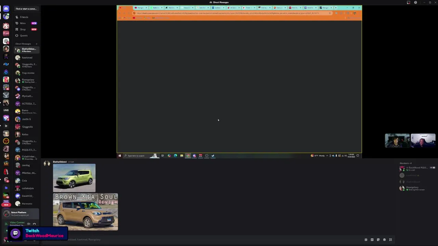Click the red NEW badge in server list
Image resolution: width=438 pixels, height=246 pixels.
click(x=6, y=205)
